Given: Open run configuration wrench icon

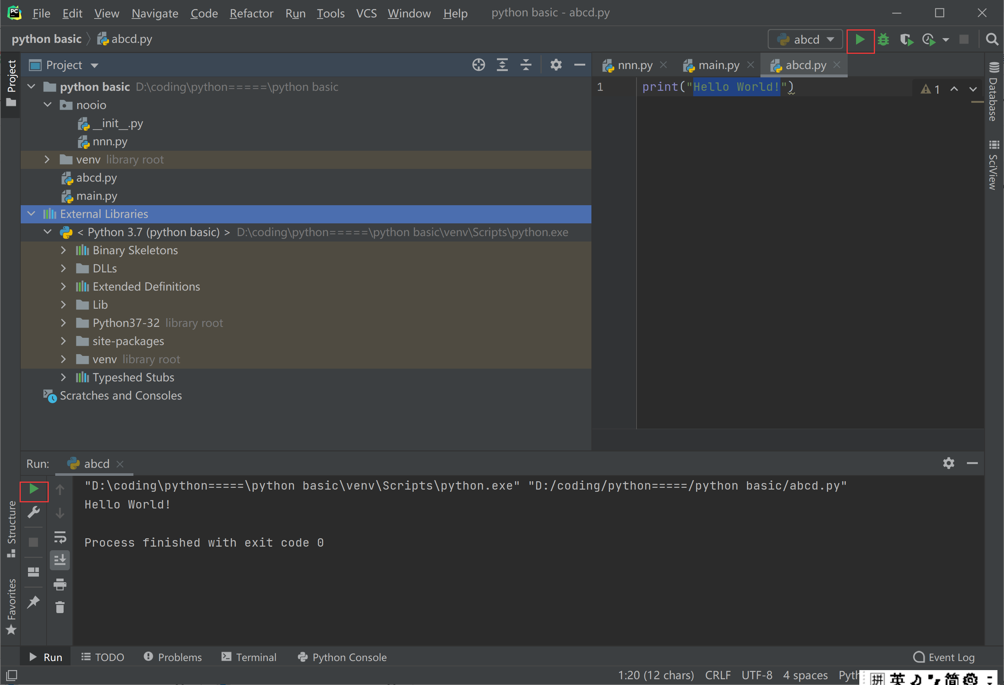Looking at the screenshot, I should click(x=34, y=512).
